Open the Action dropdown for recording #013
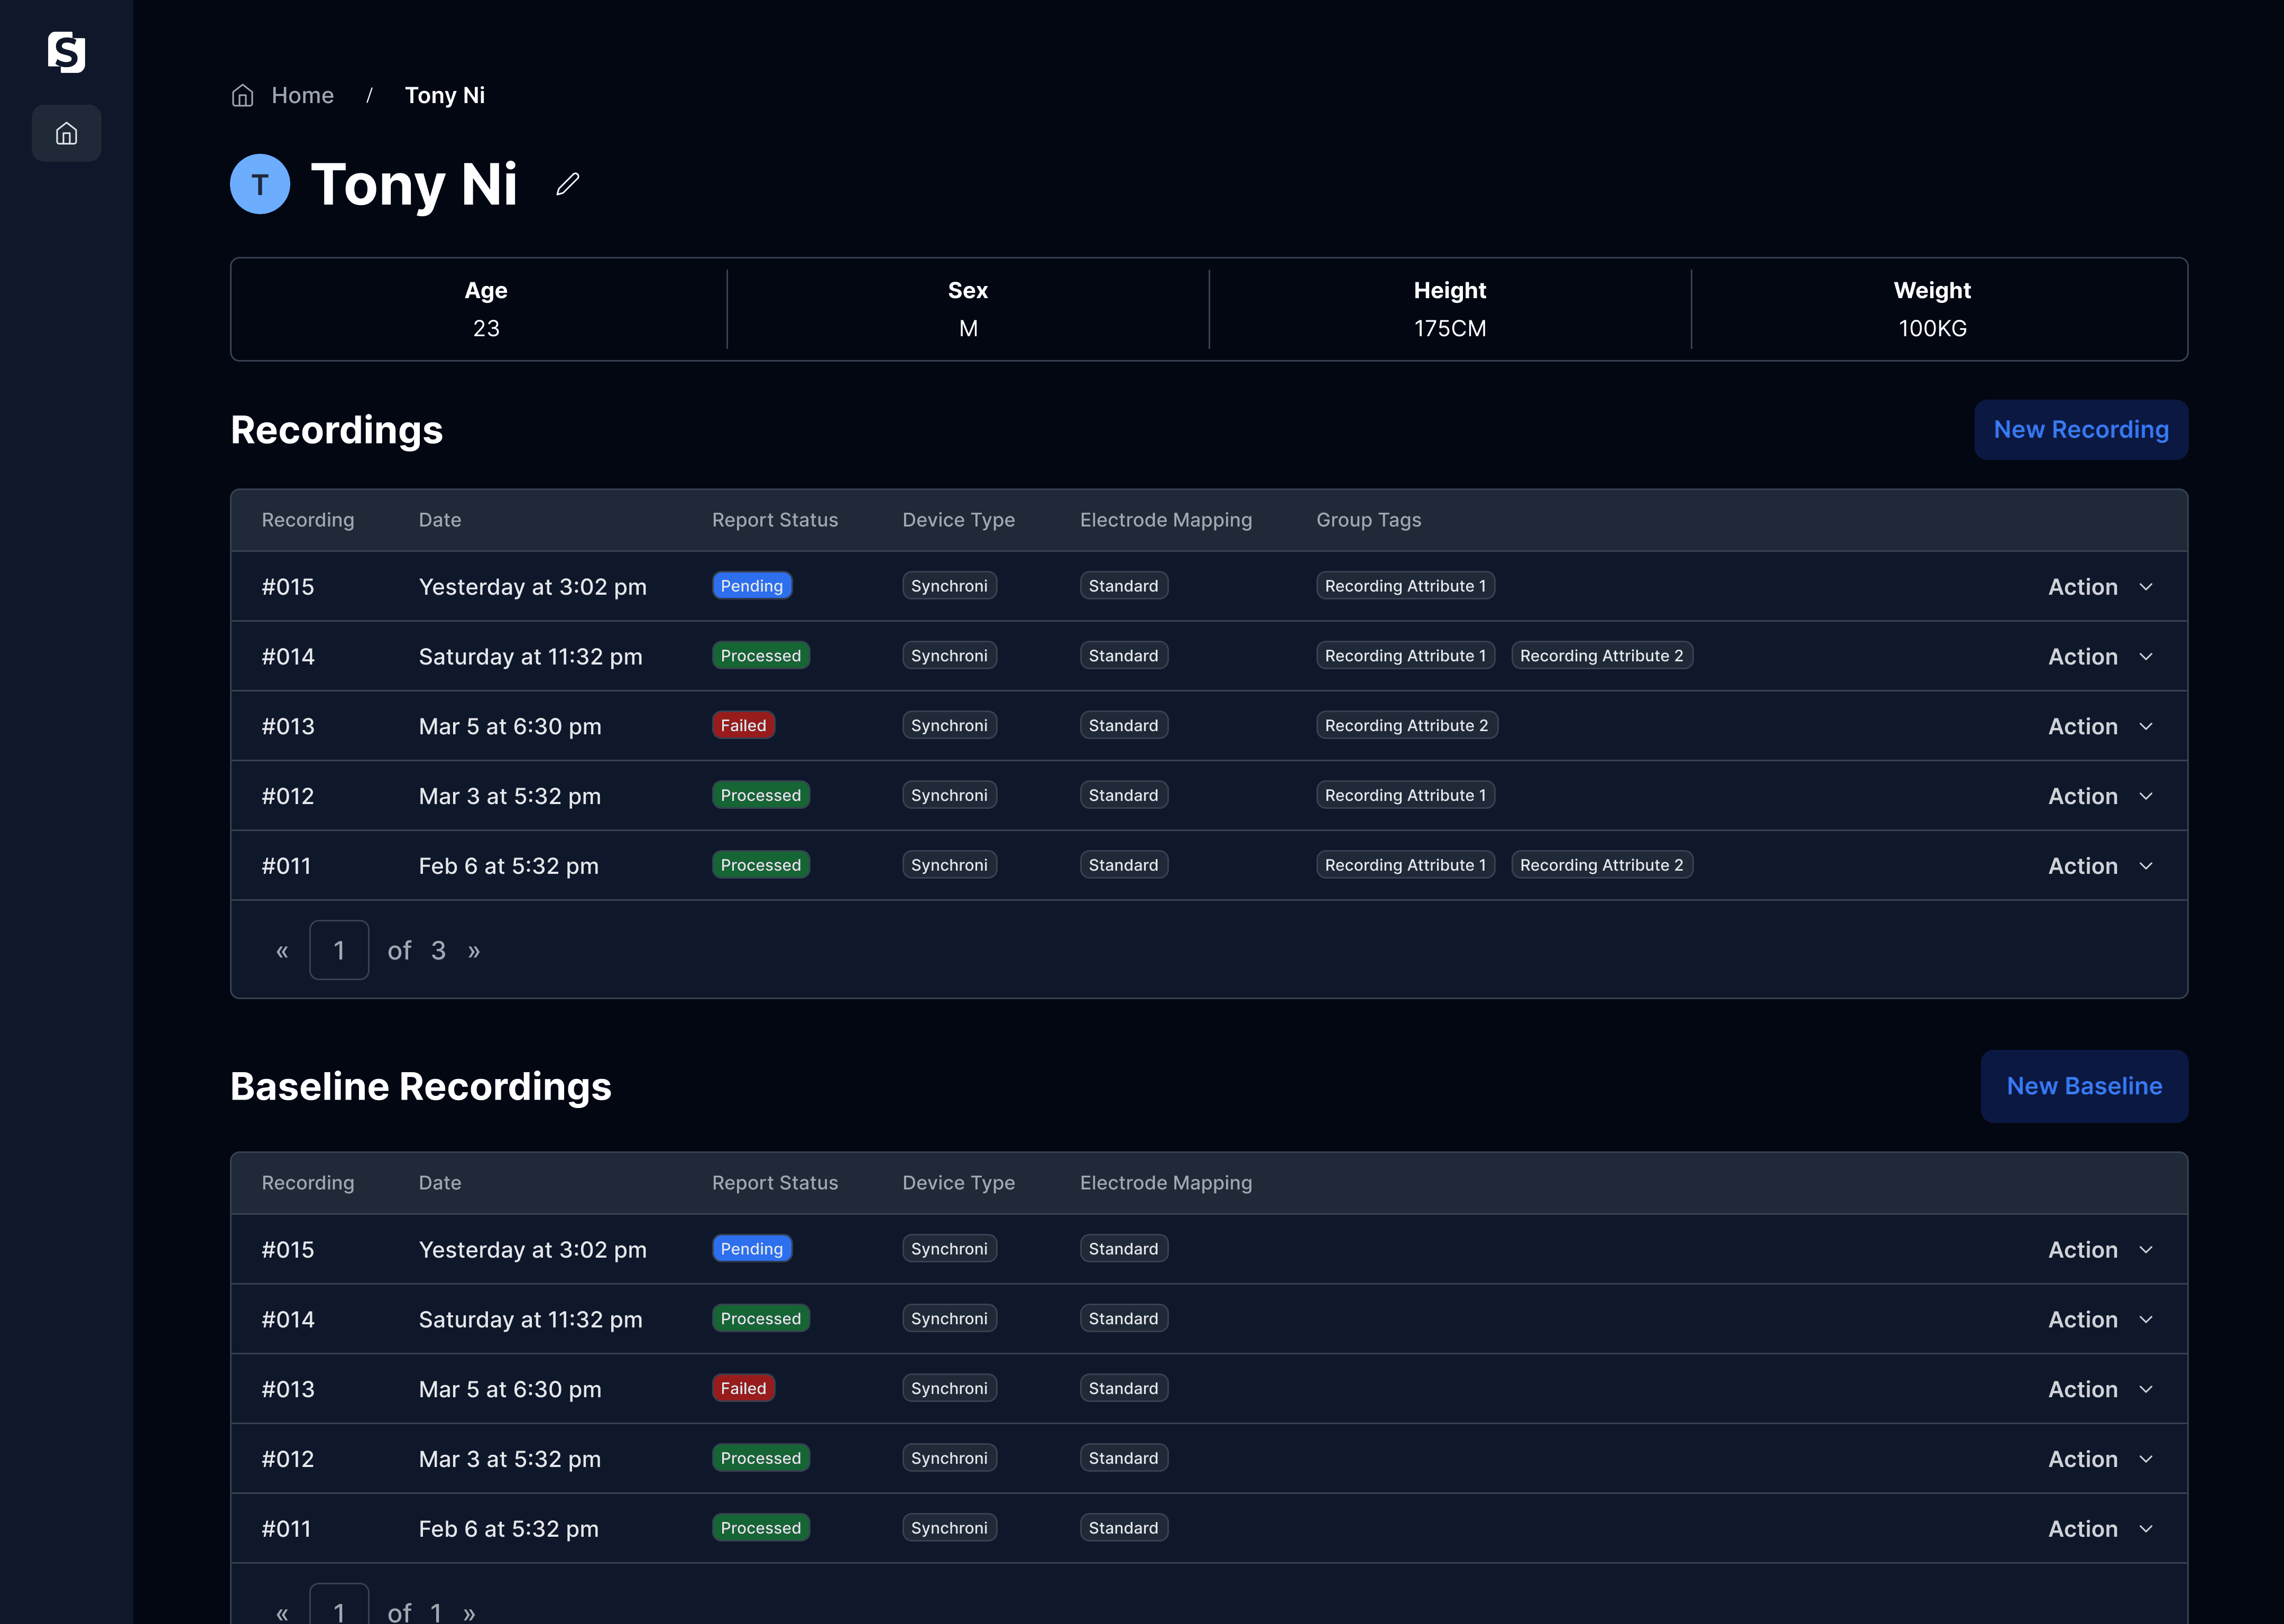 point(2098,726)
